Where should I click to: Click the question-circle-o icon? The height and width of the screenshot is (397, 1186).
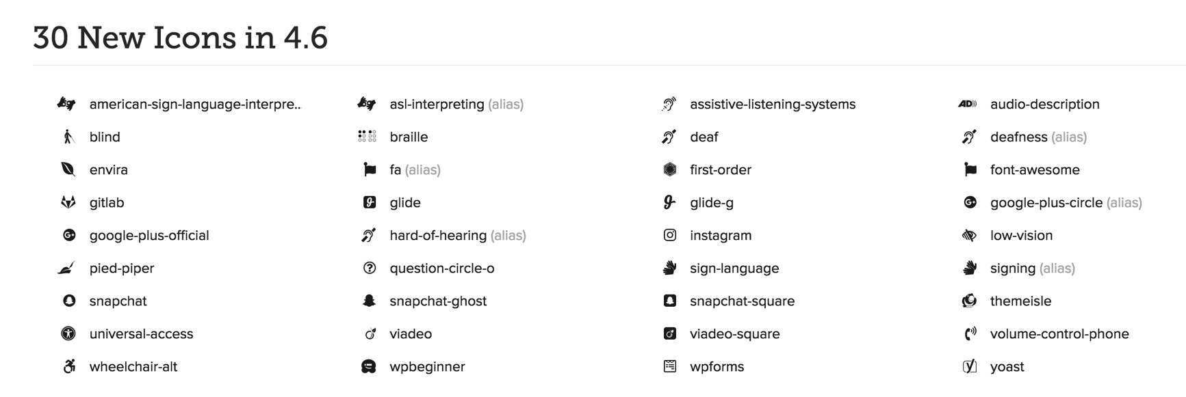click(370, 268)
